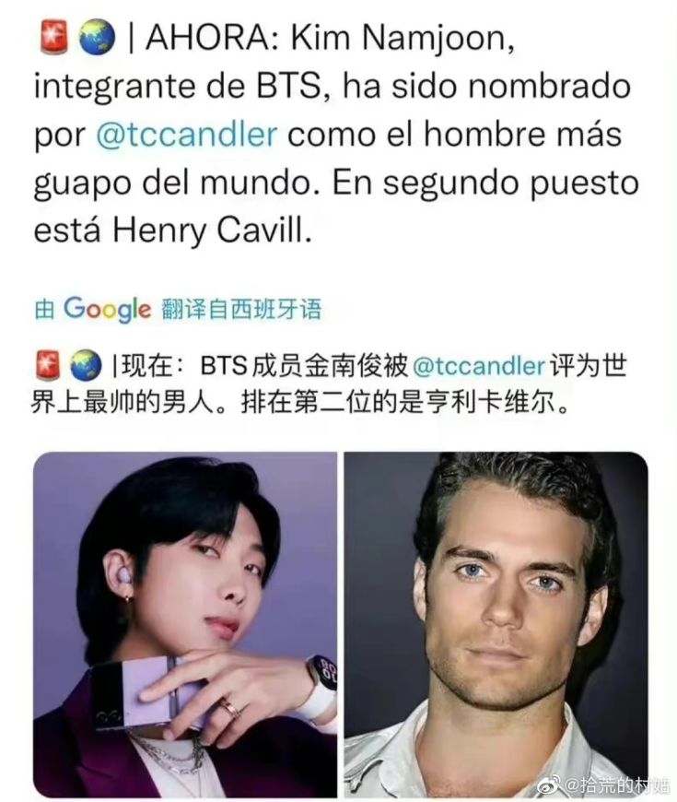677x802 pixels.
Task: Open the @tccandler mention in Chinese translation
Action: pyautogui.click(x=478, y=366)
